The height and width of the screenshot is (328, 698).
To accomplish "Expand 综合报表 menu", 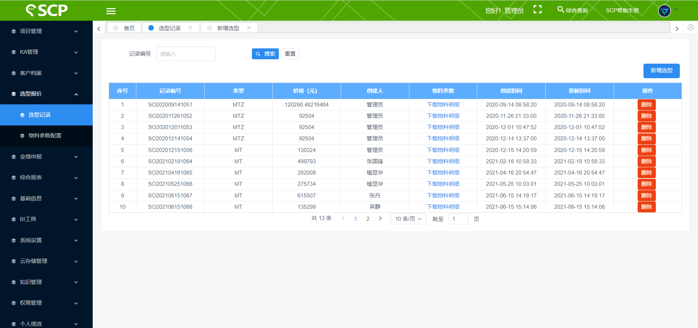I will point(46,177).
